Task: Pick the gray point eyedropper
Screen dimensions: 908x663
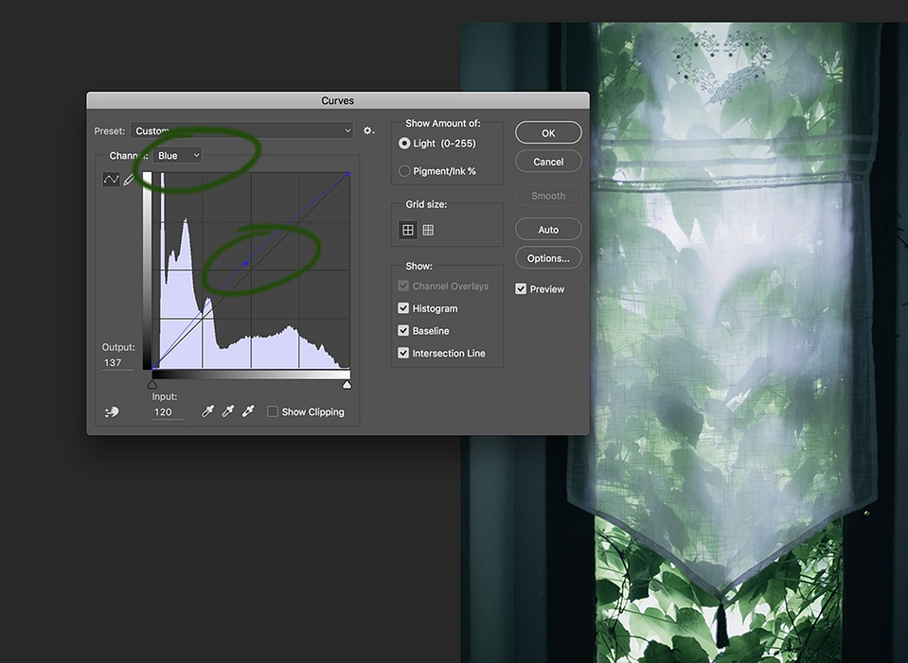Action: (227, 411)
